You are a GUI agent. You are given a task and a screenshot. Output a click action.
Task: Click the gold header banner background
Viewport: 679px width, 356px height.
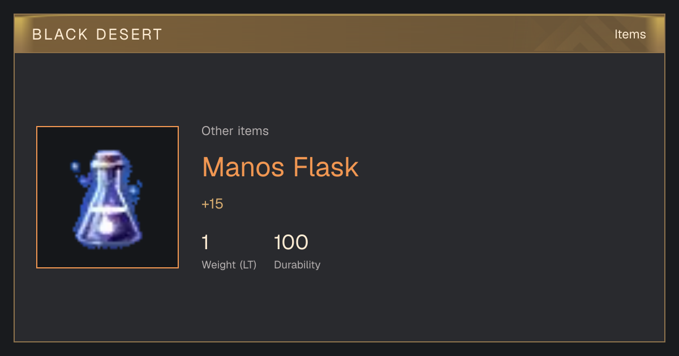339,34
